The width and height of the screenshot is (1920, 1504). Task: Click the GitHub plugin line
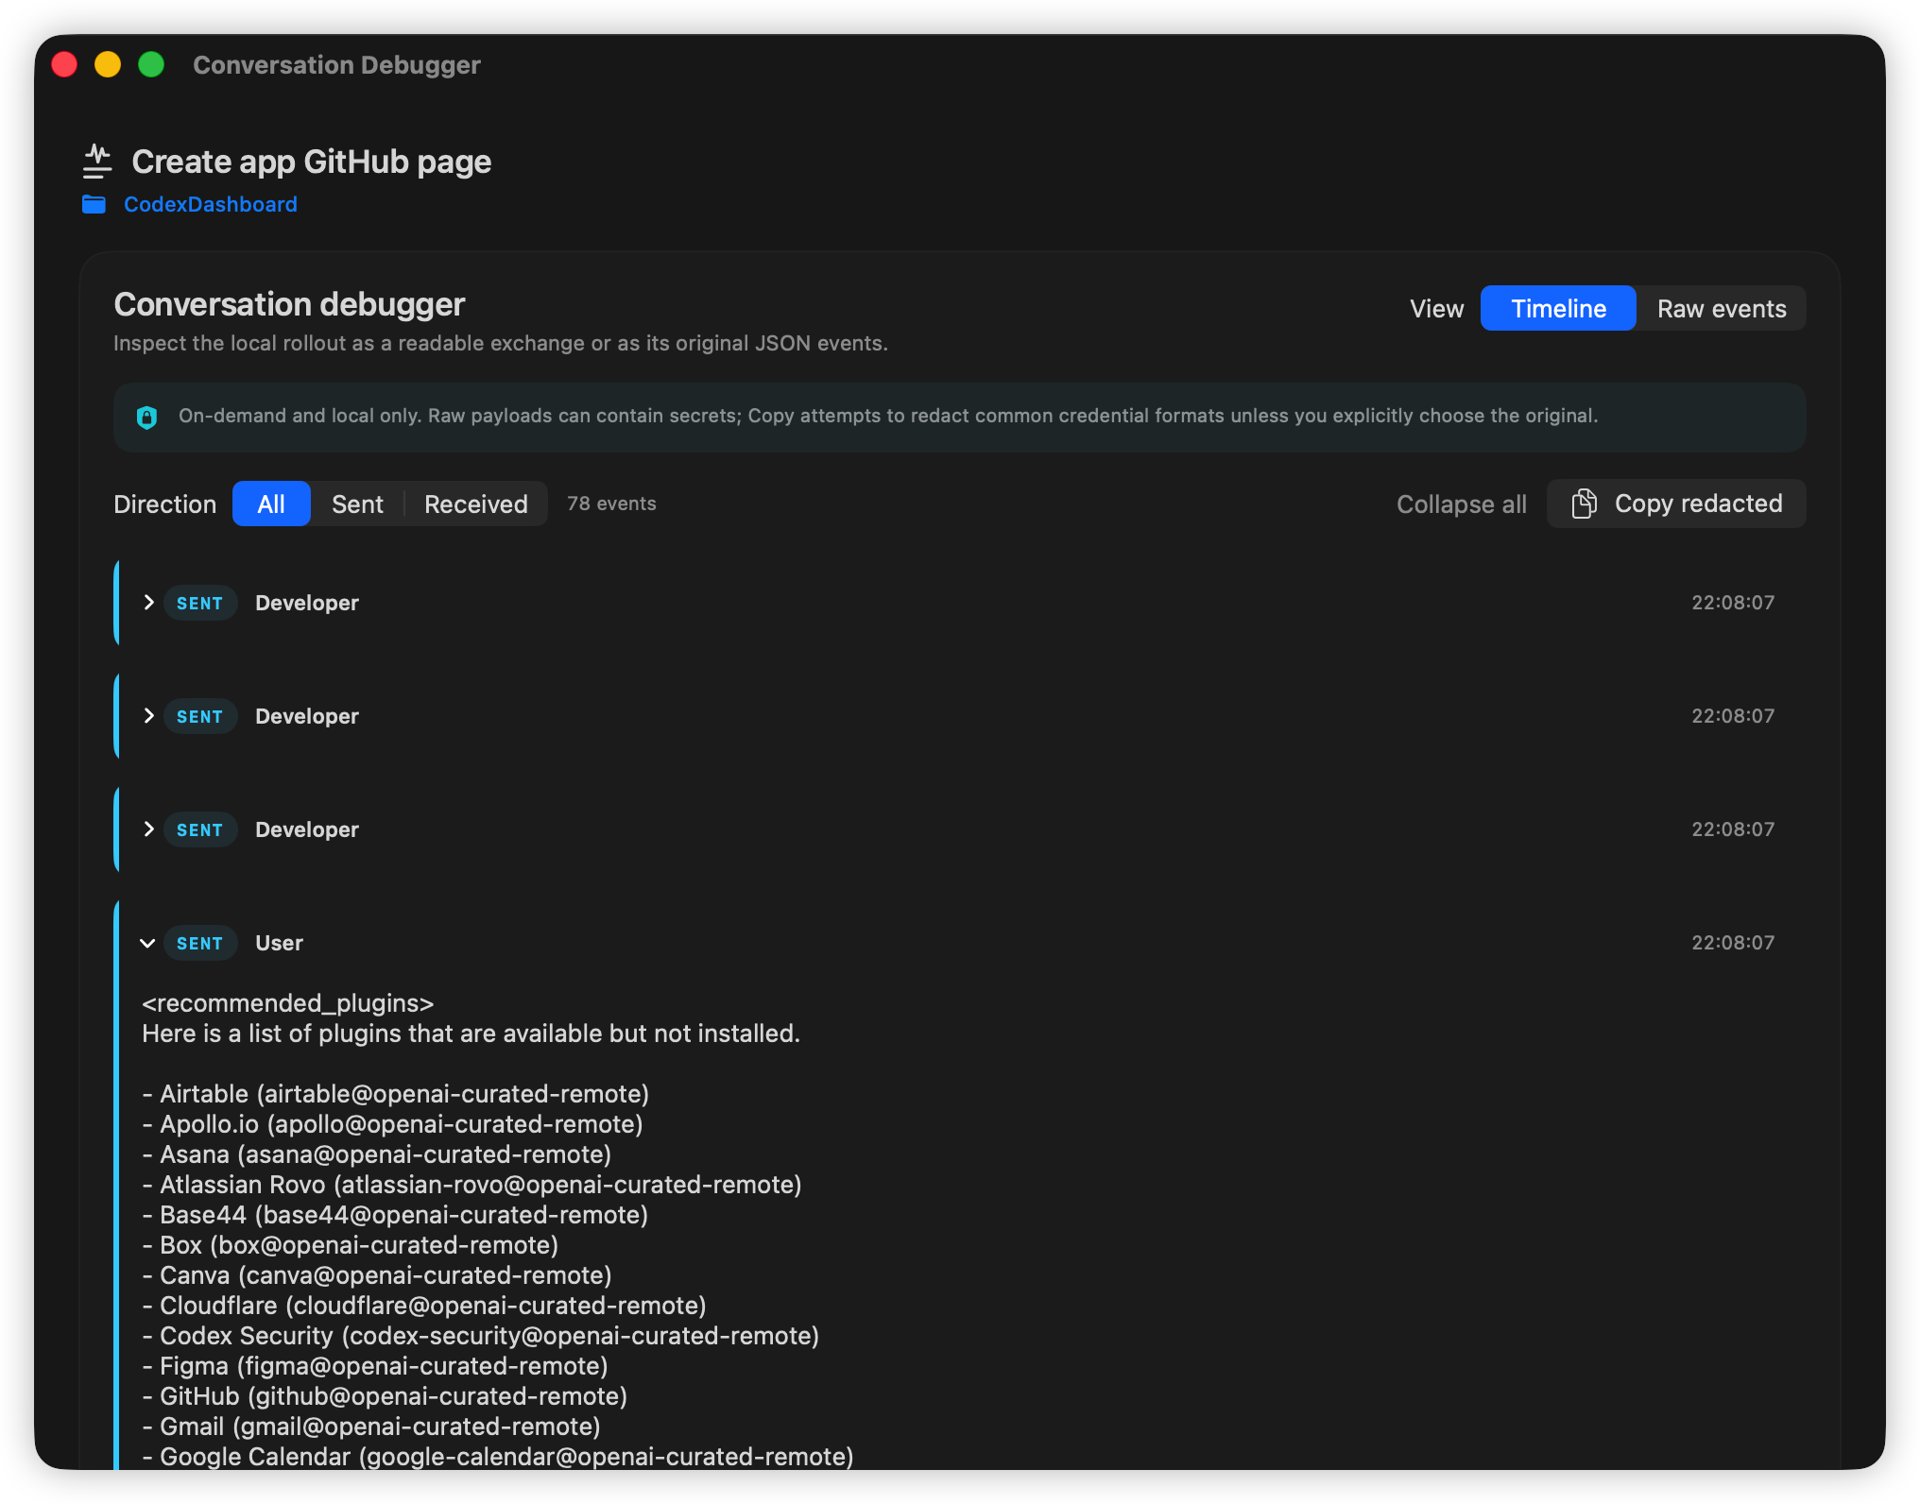[385, 1396]
